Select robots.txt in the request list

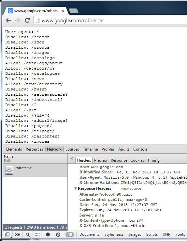tap(35, 170)
